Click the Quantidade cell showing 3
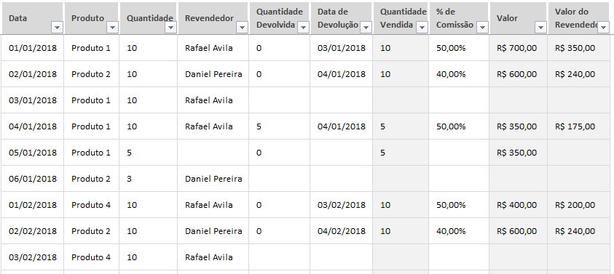Viewport: 614px width, 274px height. tap(148, 179)
